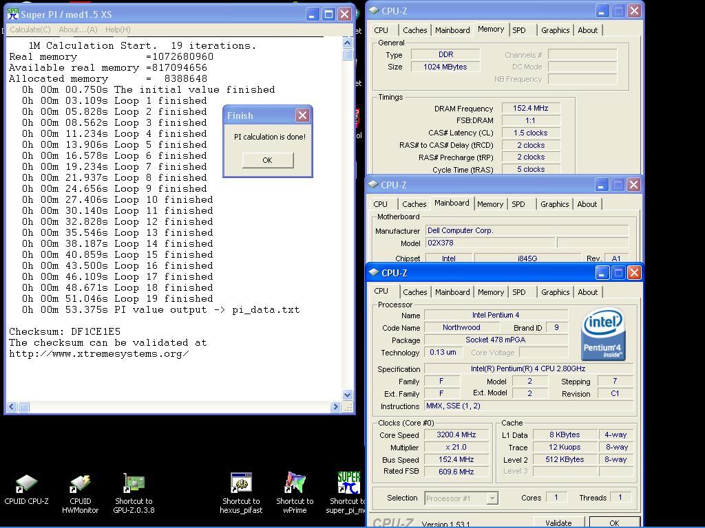This screenshot has width=705, height=528.
Task: Open About tab in top CPU-Z window
Action: (588, 30)
